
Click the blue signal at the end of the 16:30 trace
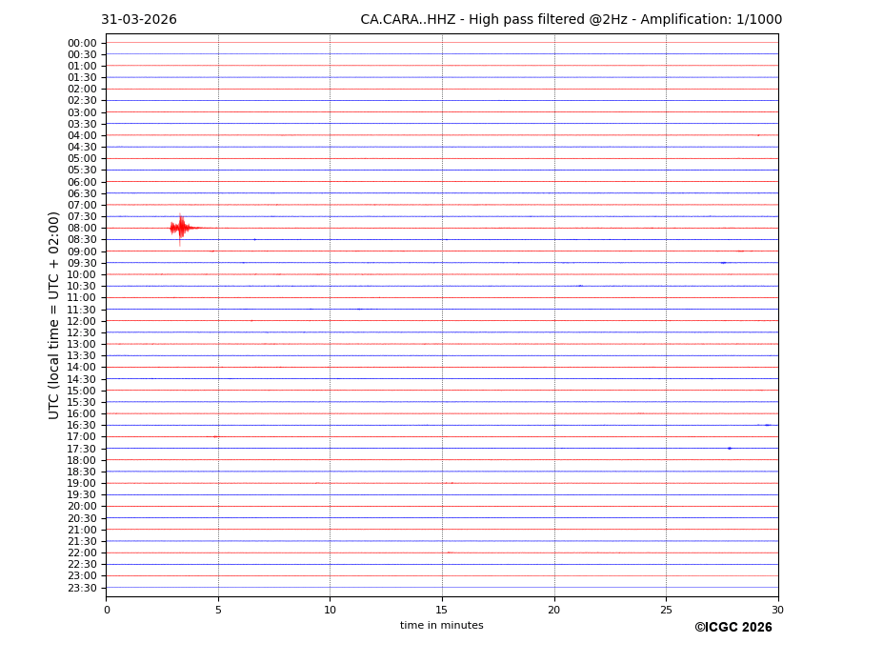(x=768, y=425)
